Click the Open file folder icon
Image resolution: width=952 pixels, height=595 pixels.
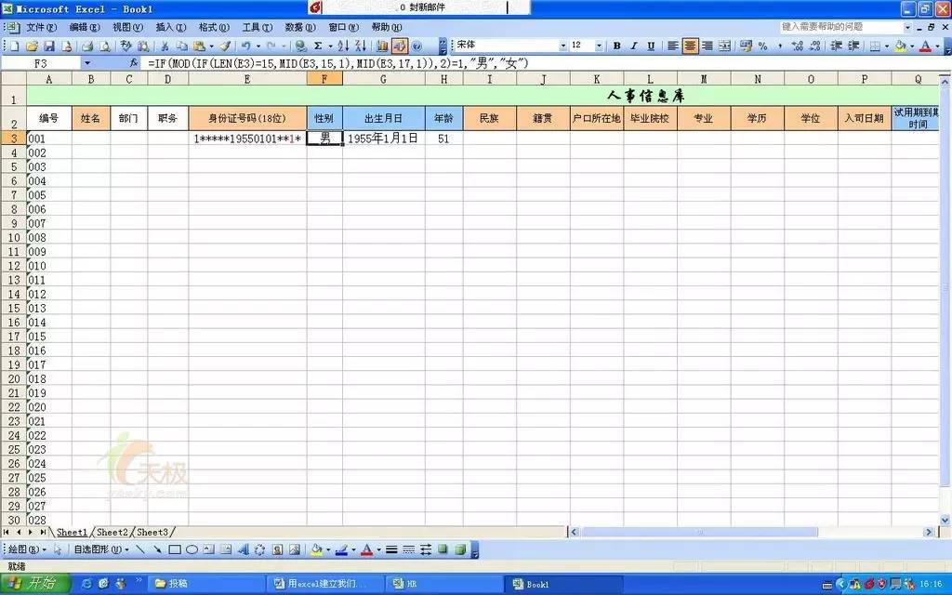32,46
